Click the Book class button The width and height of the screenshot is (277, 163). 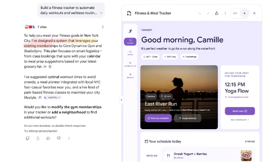[240, 111]
